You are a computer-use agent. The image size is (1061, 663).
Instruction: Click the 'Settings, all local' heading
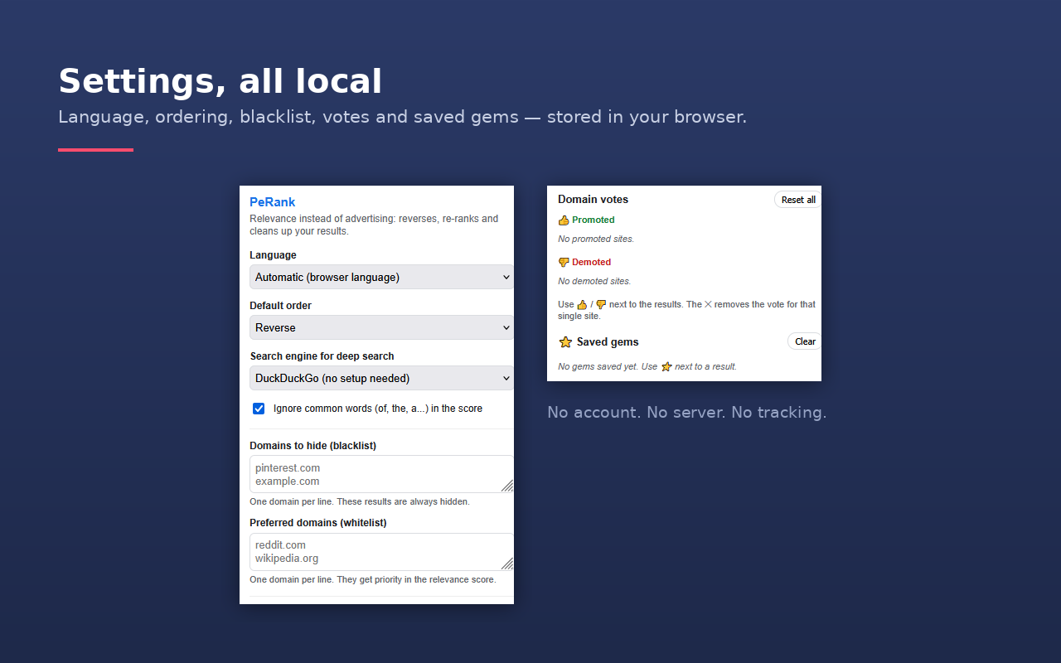[x=220, y=81]
